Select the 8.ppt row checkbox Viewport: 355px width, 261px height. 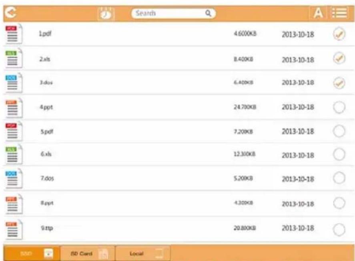coord(339,203)
